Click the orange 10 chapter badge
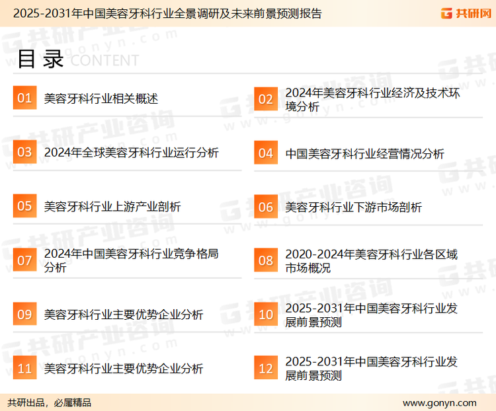 tap(266, 315)
